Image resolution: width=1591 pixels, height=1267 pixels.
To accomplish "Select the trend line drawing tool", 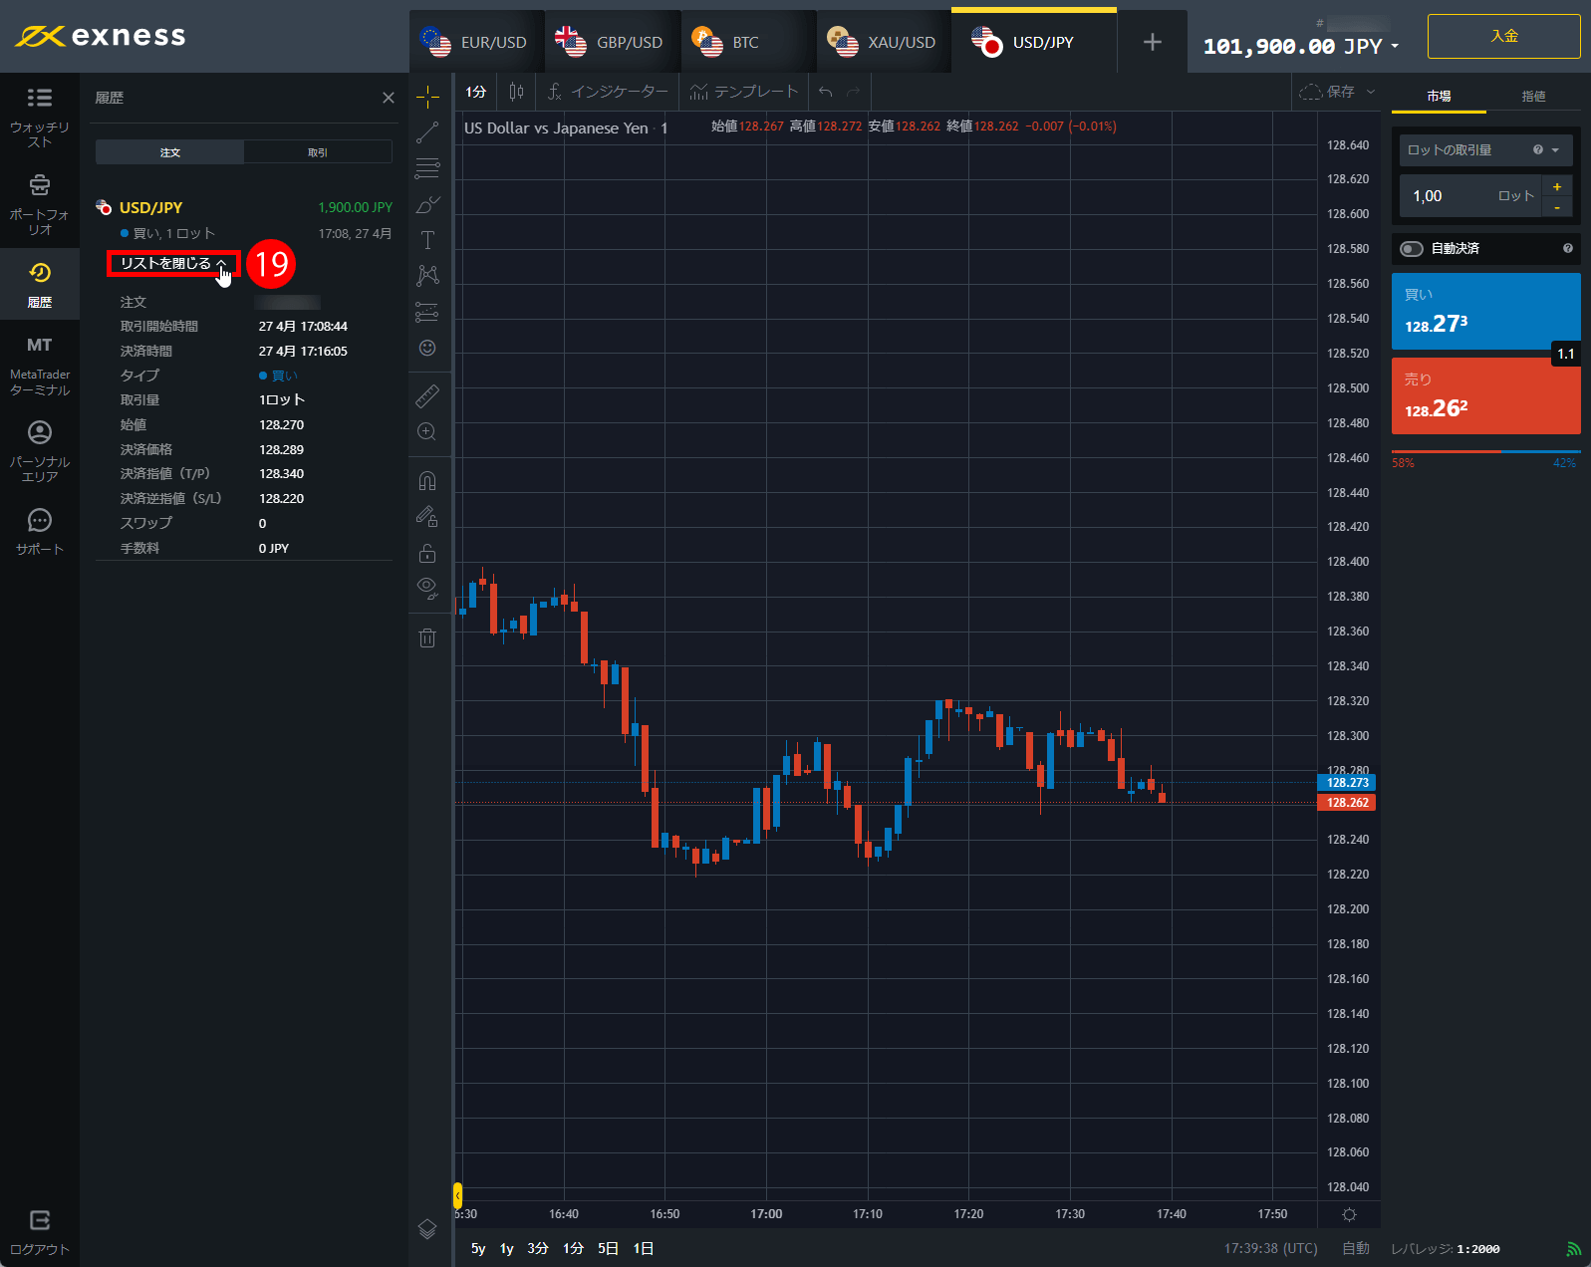I will click(x=427, y=132).
